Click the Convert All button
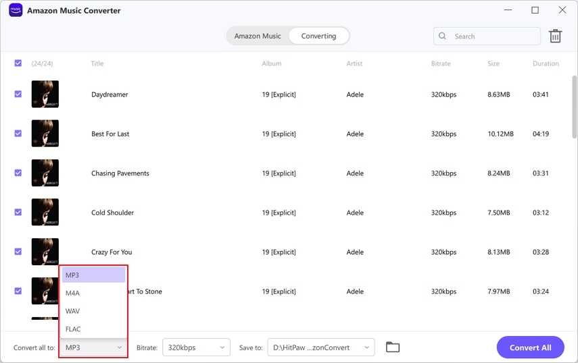The width and height of the screenshot is (578, 363). pos(530,347)
